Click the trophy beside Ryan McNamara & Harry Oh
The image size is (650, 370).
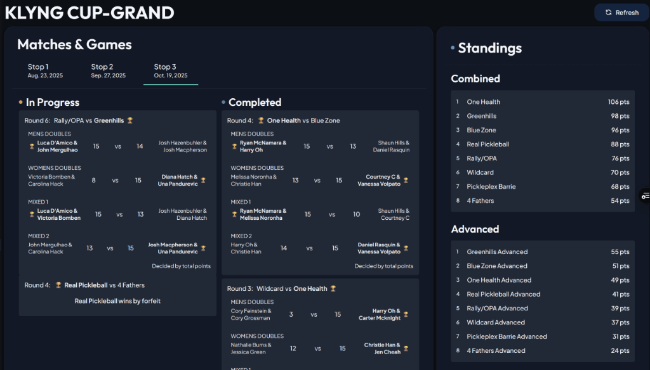234,146
